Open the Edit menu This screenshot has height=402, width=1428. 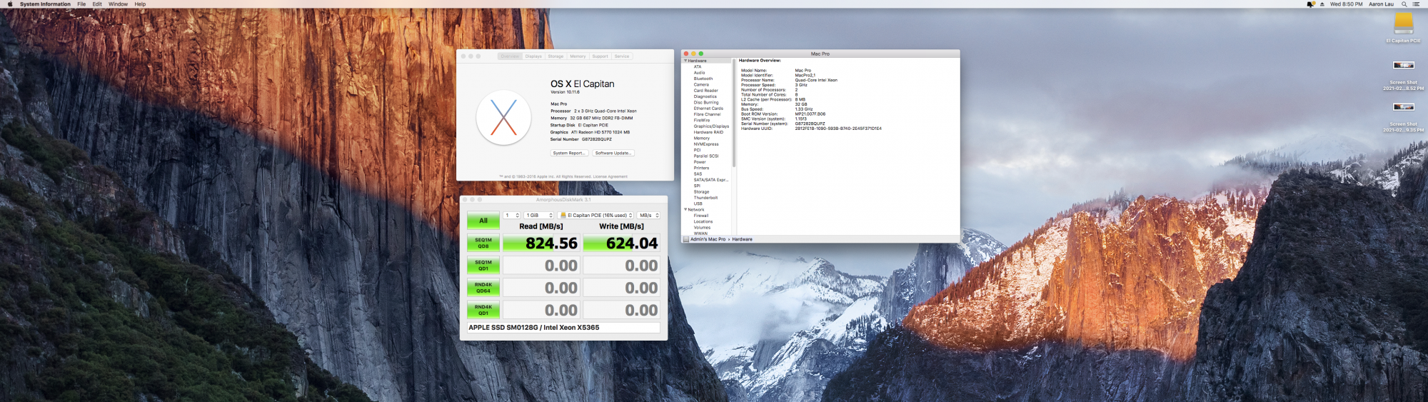pyautogui.click(x=97, y=4)
